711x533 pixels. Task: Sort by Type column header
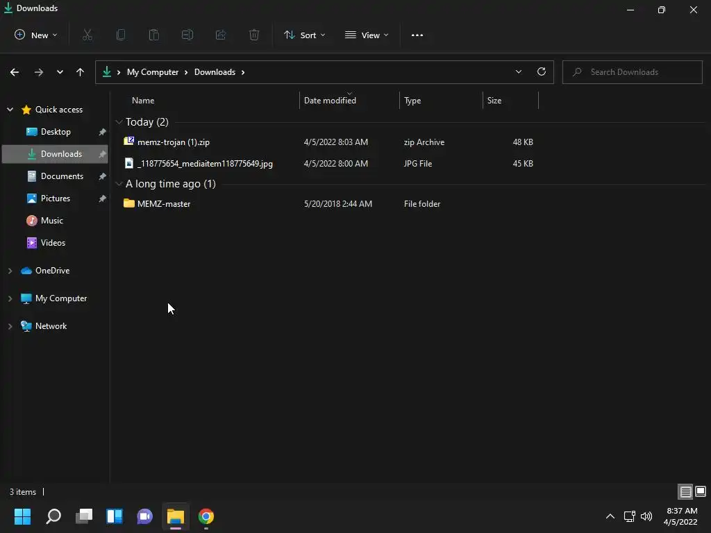point(412,101)
